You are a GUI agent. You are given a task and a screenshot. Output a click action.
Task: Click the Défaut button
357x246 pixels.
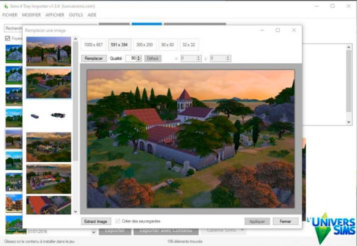153,58
